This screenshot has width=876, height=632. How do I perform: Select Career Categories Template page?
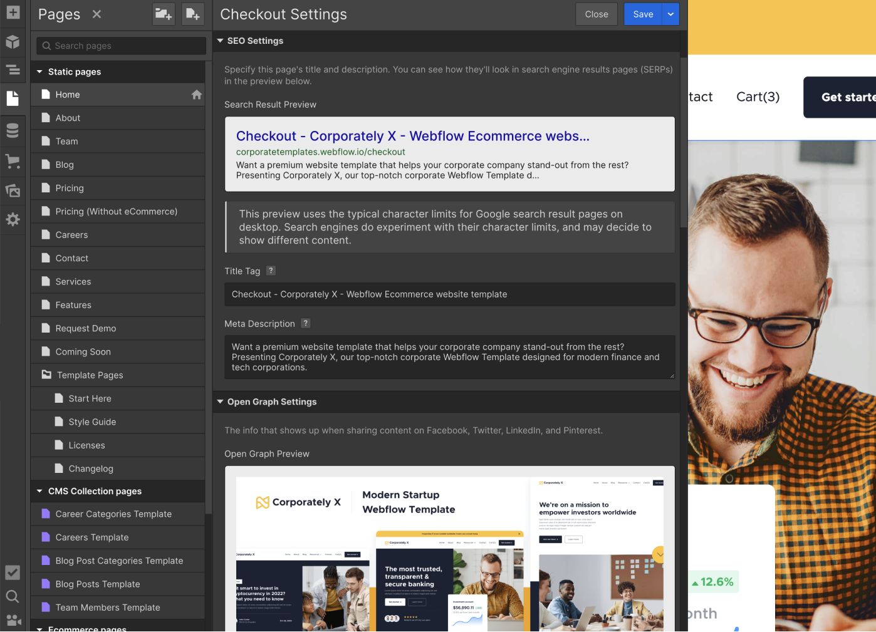click(118, 514)
